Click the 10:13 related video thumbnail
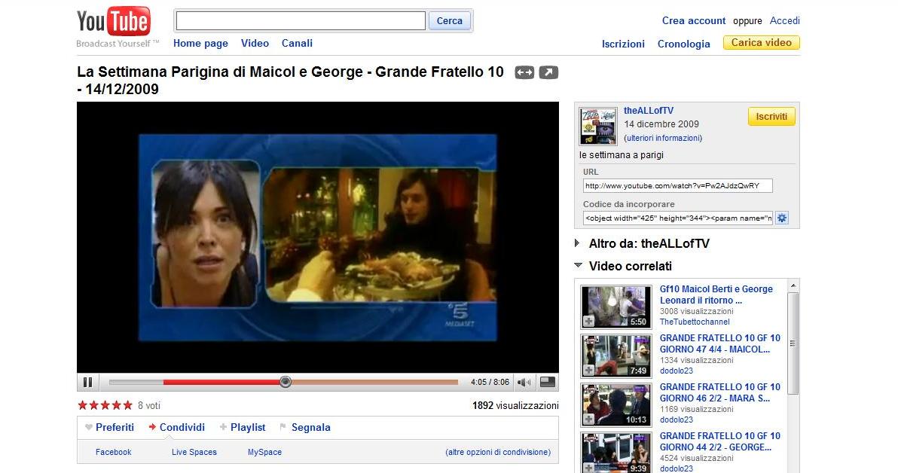The height and width of the screenshot is (473, 898). (x=616, y=405)
